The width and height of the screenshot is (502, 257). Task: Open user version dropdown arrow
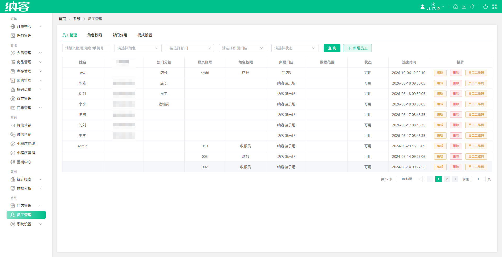pyautogui.click(x=443, y=7)
